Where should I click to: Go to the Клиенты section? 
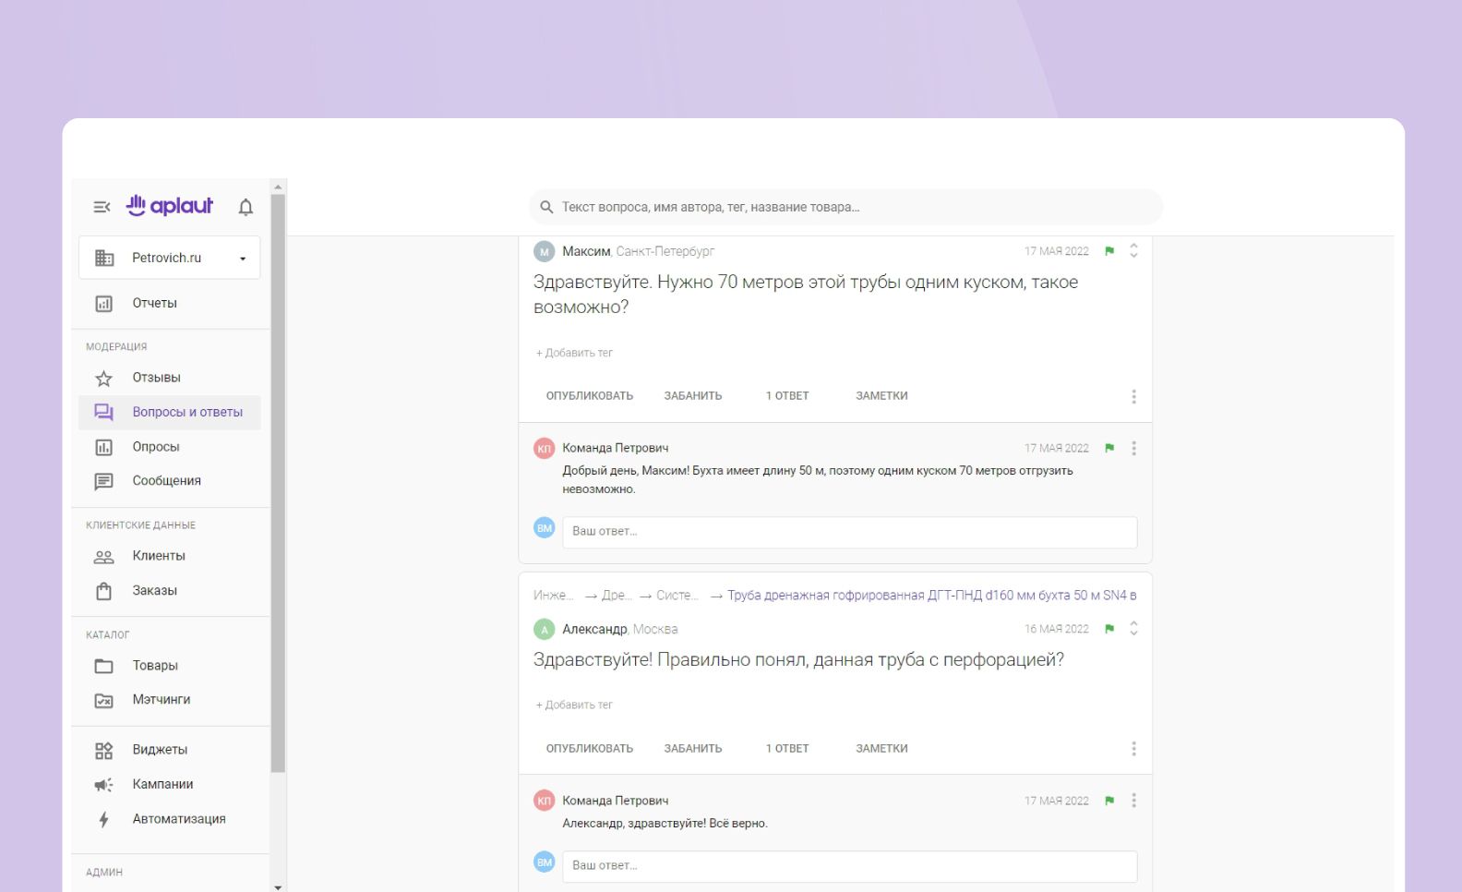[159, 556]
